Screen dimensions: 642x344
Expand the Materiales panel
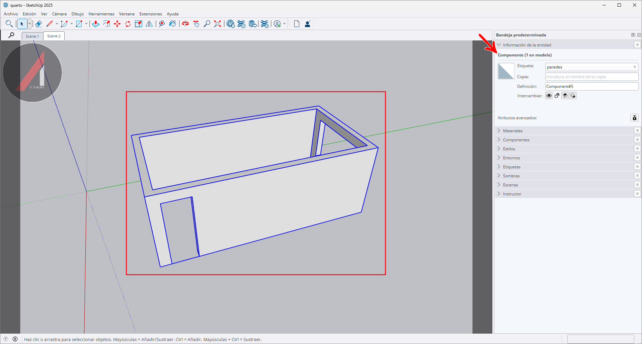point(499,131)
